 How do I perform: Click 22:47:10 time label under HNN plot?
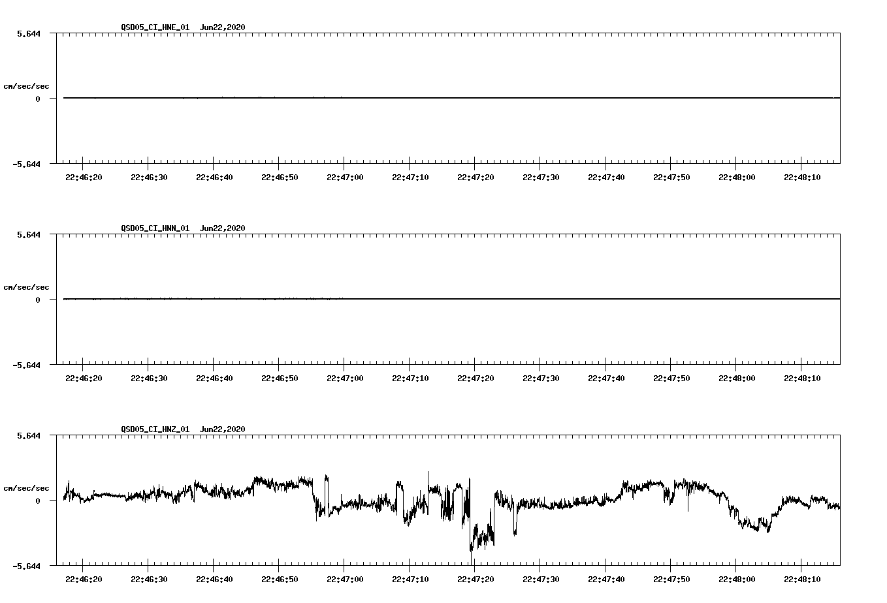click(x=410, y=378)
